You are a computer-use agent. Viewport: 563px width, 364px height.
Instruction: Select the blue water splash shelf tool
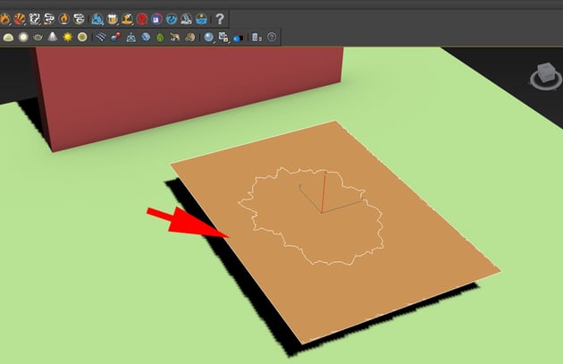click(x=97, y=19)
